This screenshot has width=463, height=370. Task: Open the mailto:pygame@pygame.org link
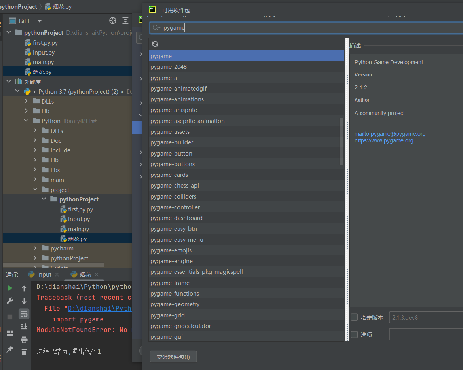[390, 134]
